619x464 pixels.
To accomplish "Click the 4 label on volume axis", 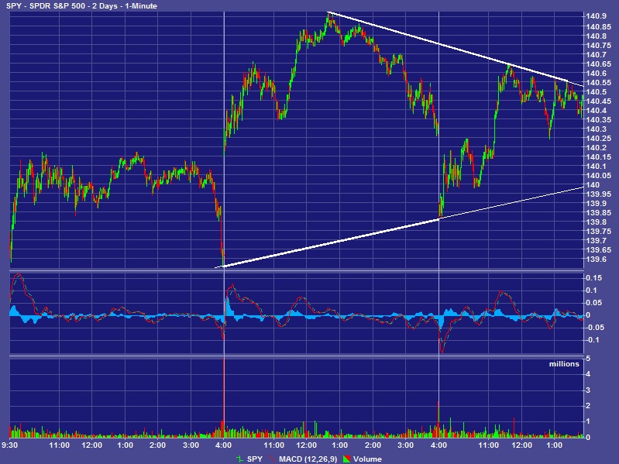I will 588,374.
